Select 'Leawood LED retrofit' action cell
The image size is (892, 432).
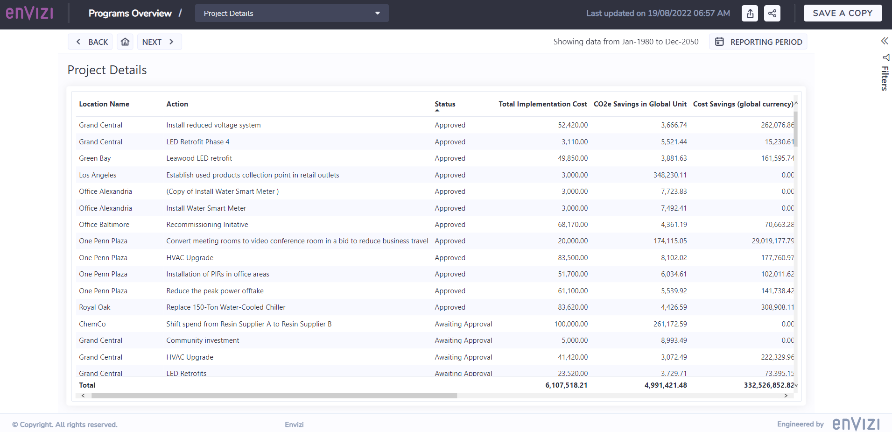(199, 158)
